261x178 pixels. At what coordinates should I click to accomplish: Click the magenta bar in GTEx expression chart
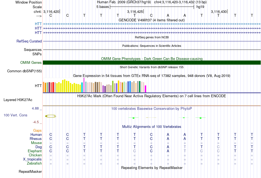(146, 89)
